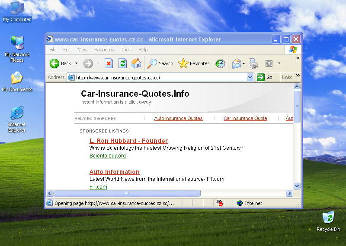Screen dimensions: 346x246
Task: Select the Internet Explorer desktop icon
Action: click(17, 120)
